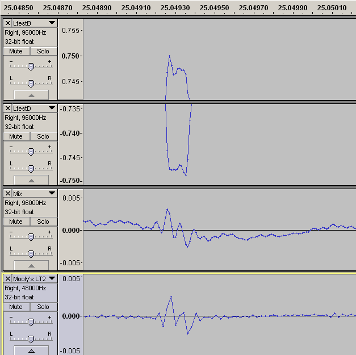
Task: Click the LtestD pan slider handle
Action: [31, 169]
